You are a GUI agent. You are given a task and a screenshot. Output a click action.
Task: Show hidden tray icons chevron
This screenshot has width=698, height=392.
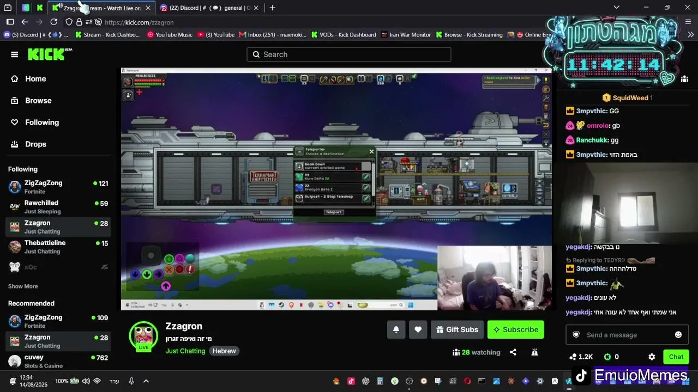pyautogui.click(x=146, y=381)
